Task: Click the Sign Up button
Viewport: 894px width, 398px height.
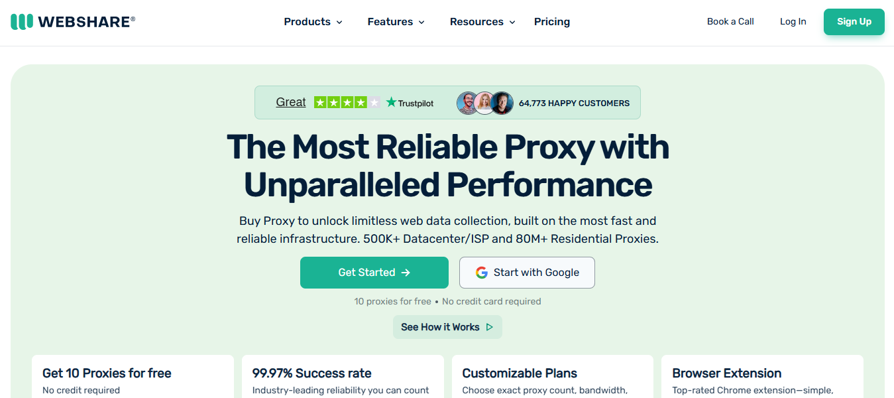Action: click(854, 22)
